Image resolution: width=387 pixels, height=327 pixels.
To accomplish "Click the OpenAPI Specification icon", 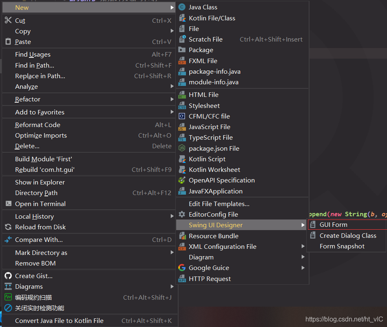I will tap(182, 180).
